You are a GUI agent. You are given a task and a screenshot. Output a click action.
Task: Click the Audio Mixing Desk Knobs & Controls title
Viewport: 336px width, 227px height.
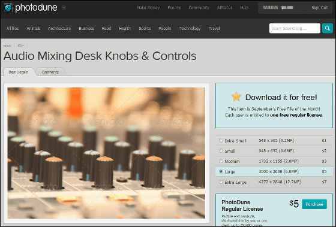click(100, 56)
